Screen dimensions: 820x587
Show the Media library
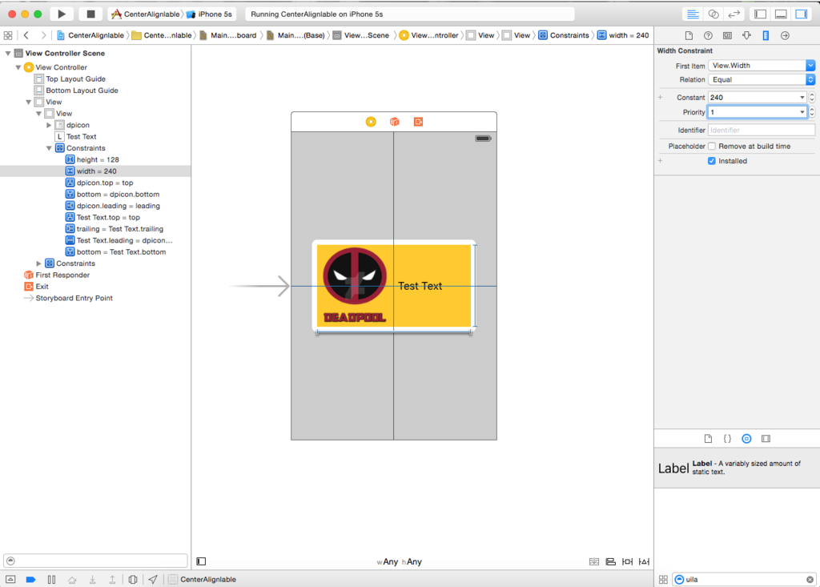(x=766, y=438)
